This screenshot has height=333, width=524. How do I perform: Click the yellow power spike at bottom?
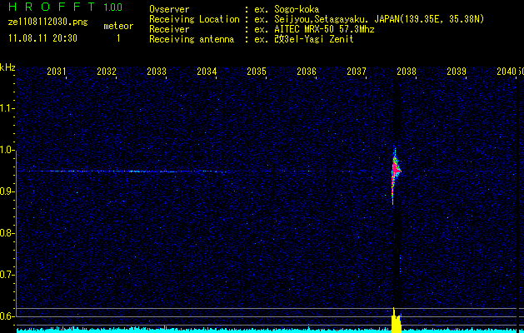[x=395, y=320]
